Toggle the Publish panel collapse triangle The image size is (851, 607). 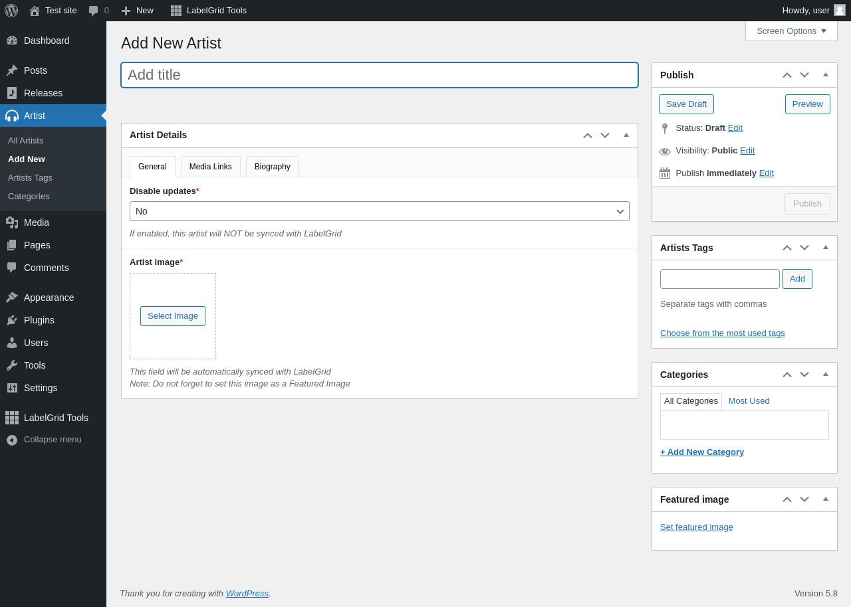click(826, 74)
